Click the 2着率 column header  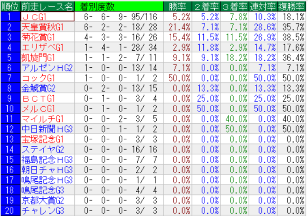(x=207, y=6)
